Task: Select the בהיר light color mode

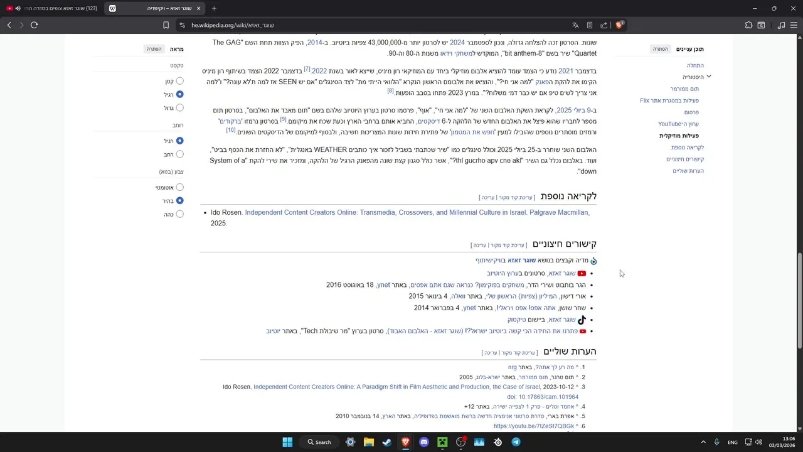Action: click(179, 201)
